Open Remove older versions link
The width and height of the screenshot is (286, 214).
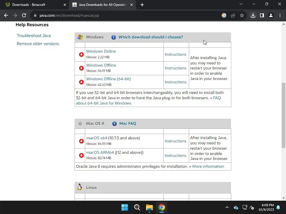point(38,44)
